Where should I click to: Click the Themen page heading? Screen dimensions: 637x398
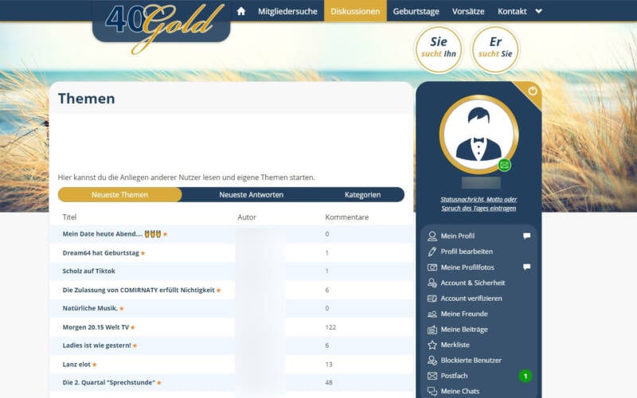coord(87,99)
